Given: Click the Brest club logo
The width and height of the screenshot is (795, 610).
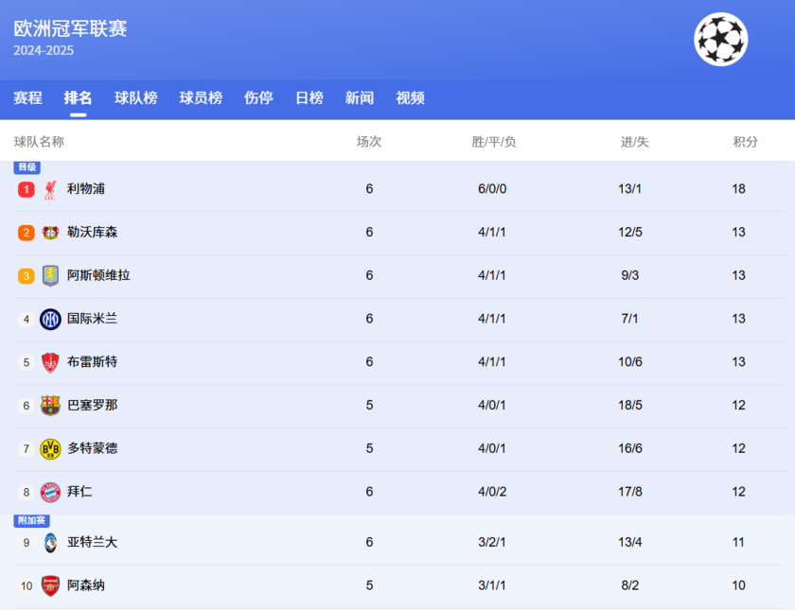Looking at the screenshot, I should click(52, 362).
